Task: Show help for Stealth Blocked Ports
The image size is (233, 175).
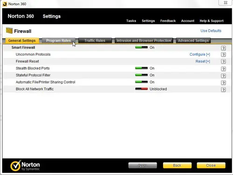Action: pyautogui.click(x=223, y=69)
